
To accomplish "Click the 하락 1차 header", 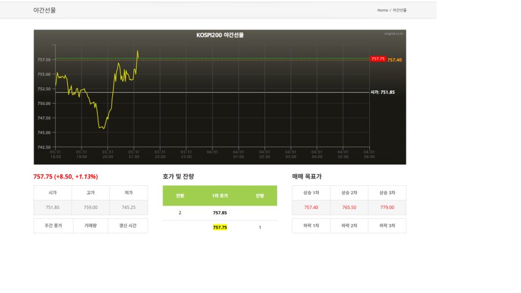I will tap(311, 226).
